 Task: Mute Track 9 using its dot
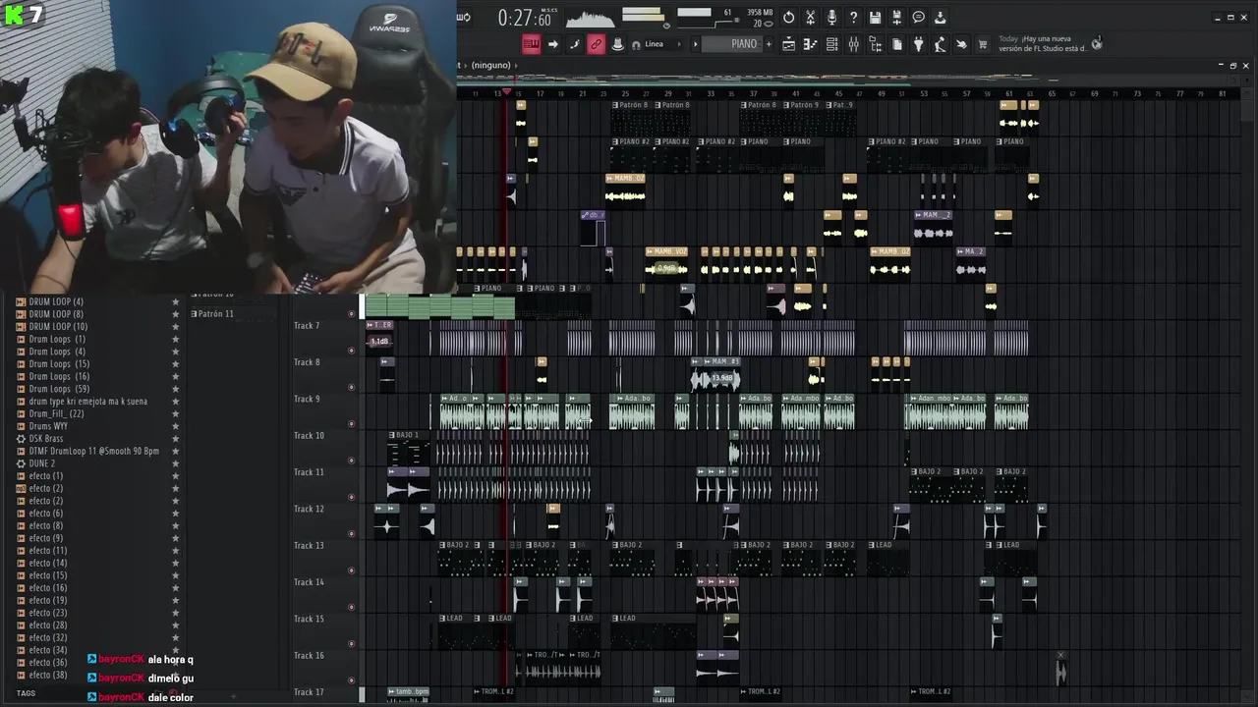352,424
